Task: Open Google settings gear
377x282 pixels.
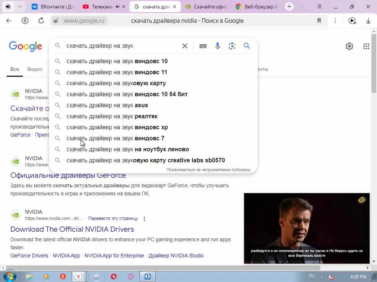Action: tap(349, 46)
